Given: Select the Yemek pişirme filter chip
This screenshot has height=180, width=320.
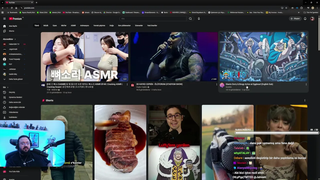Looking at the screenshot, I should point(99,25).
